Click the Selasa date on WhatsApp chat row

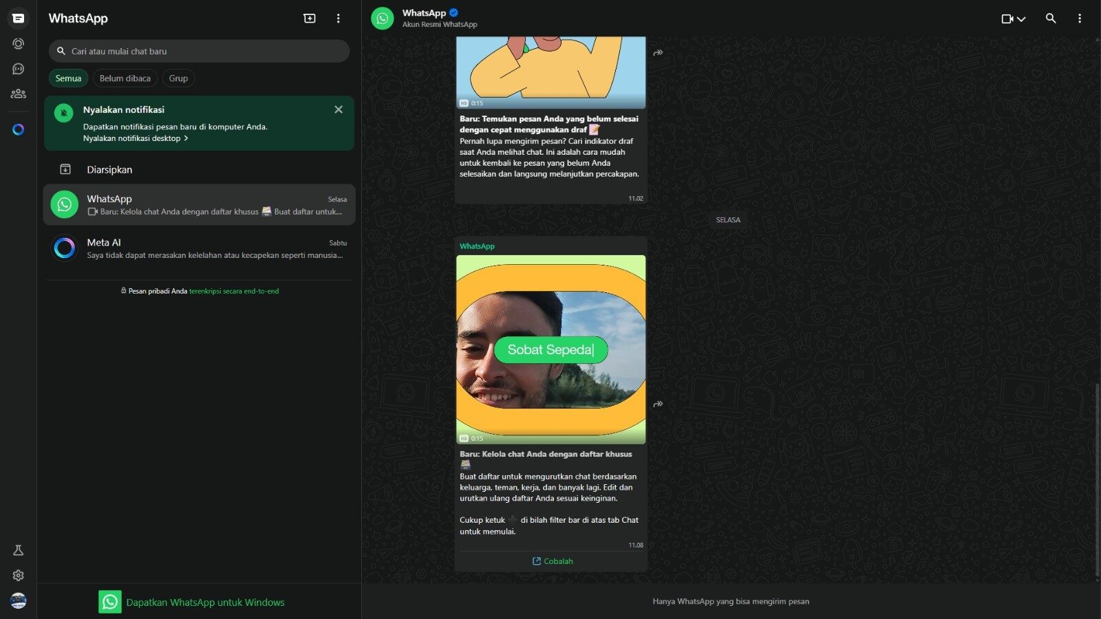click(337, 199)
